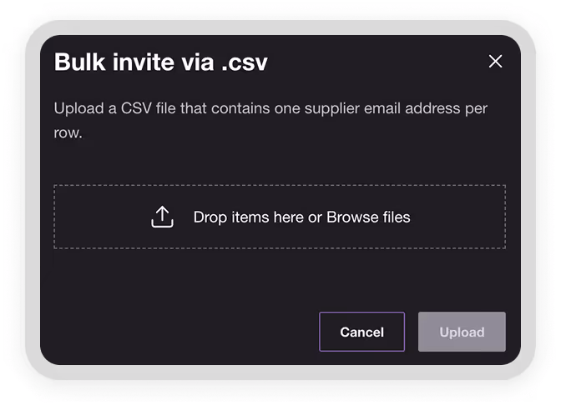Cancel the bulk invite upload
The width and height of the screenshot is (561, 410).
coord(361,332)
